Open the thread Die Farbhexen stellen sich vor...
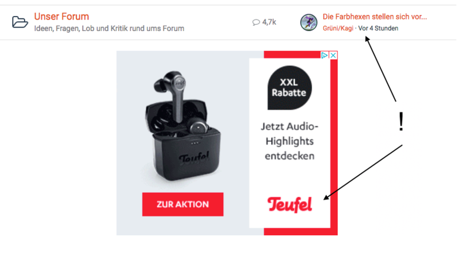 (375, 17)
